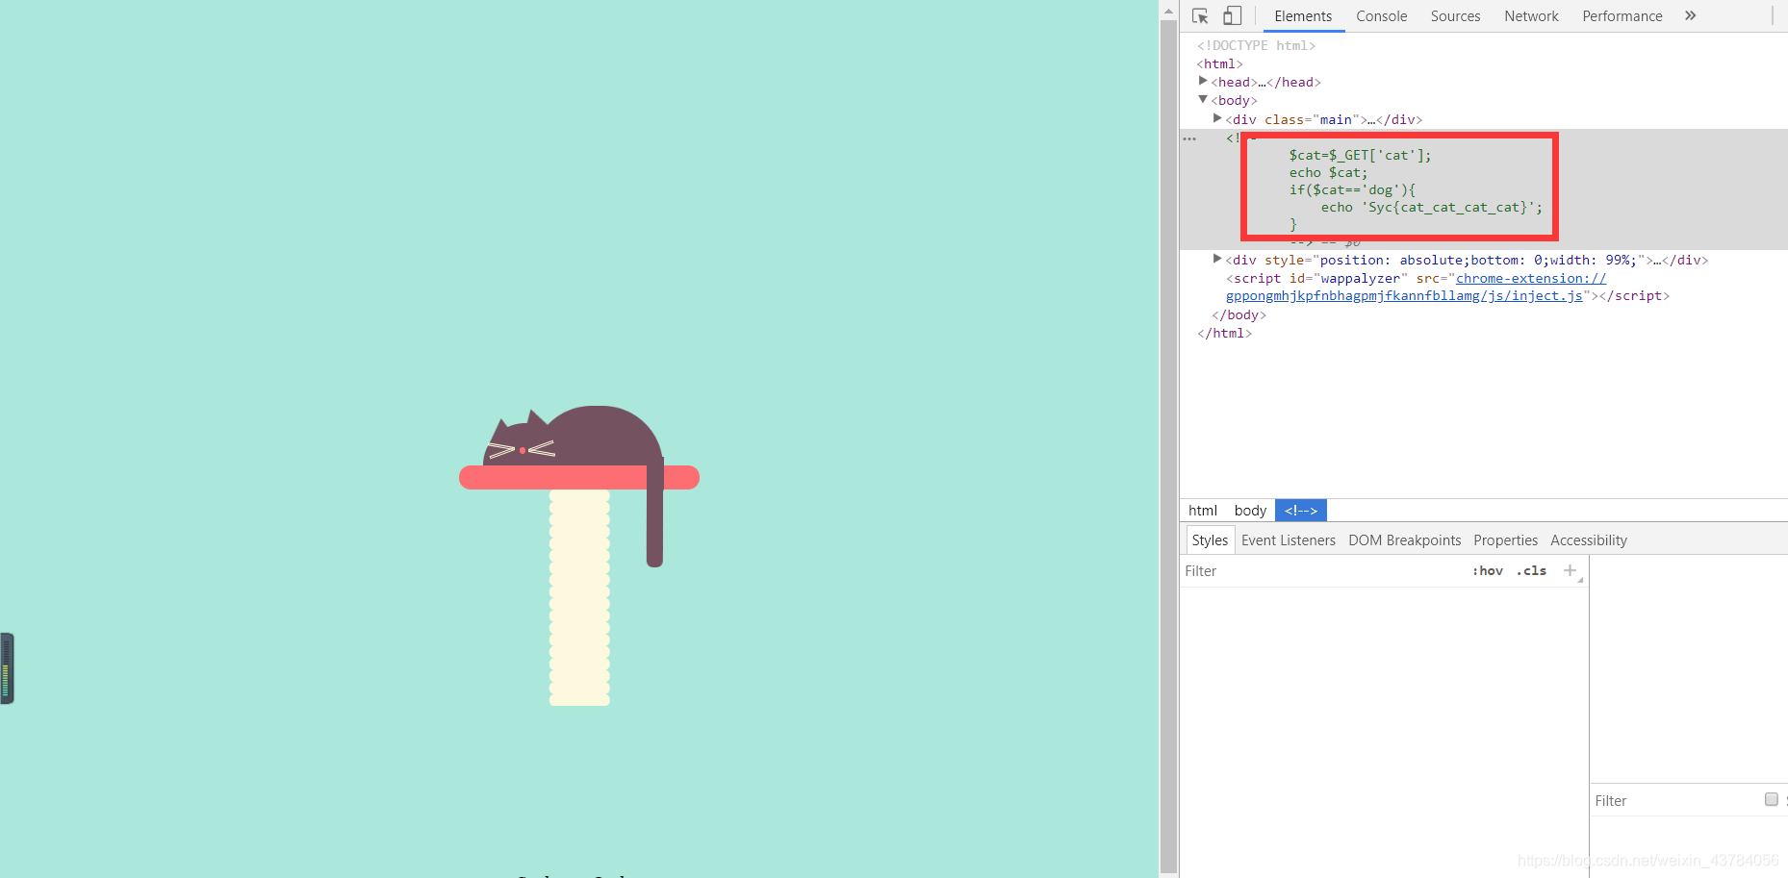Focus the lower-right Filter input
The image size is (1788, 878).
(x=1674, y=801)
